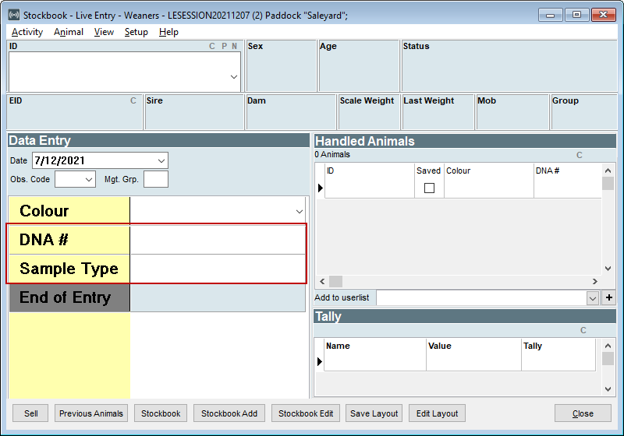
Task: Click the Handled Animals scroll up arrow
Action: [x=608, y=171]
